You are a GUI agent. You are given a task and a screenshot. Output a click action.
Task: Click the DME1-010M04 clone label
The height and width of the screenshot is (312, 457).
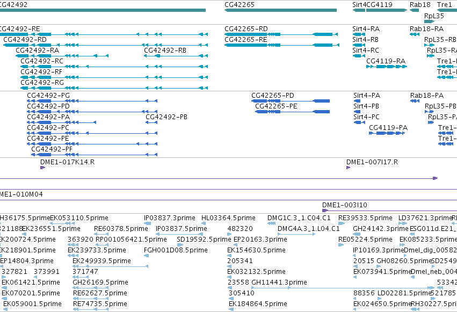[x=21, y=194]
